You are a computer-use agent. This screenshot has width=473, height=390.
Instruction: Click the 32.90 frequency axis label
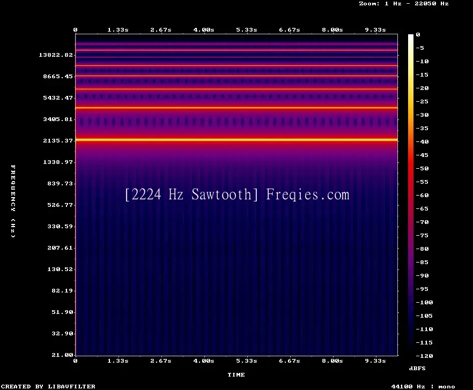point(62,333)
